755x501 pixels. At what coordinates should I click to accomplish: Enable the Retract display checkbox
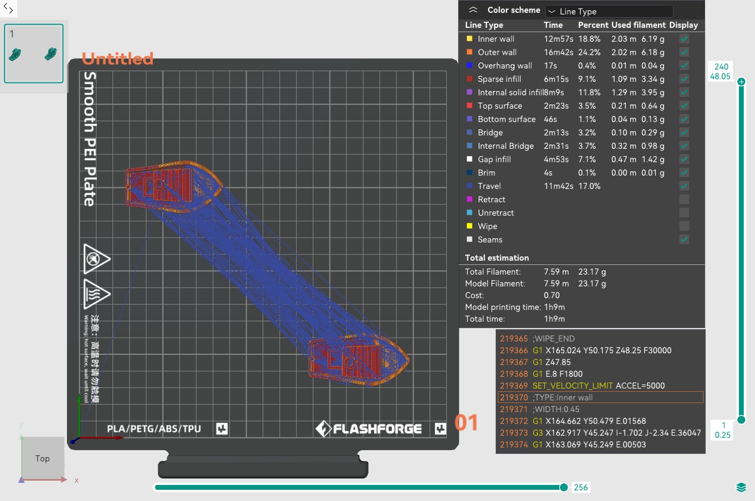pyautogui.click(x=684, y=199)
